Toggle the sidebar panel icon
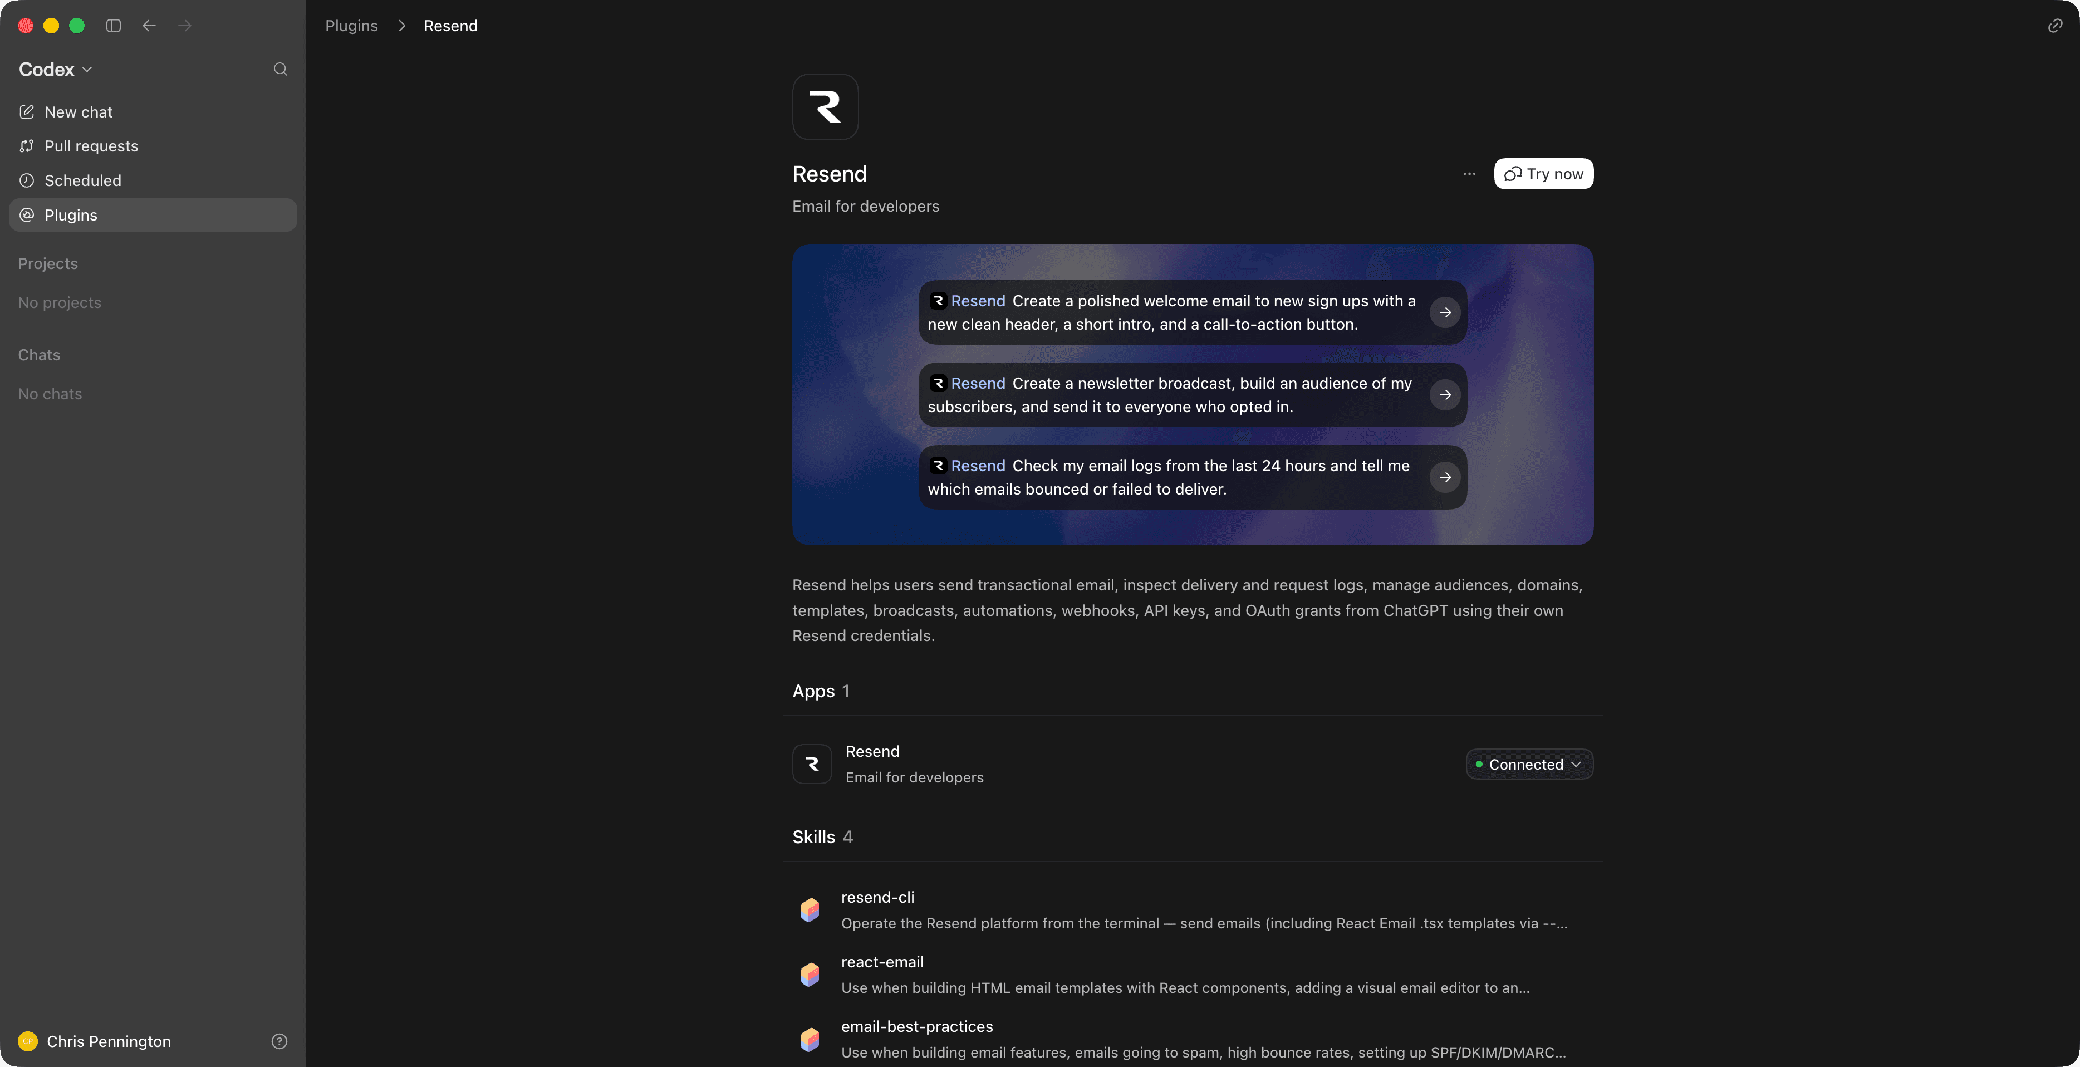 point(113,26)
